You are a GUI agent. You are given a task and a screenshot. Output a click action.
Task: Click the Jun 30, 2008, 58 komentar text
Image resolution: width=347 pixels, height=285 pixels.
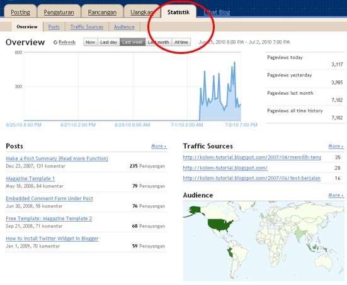(34, 207)
